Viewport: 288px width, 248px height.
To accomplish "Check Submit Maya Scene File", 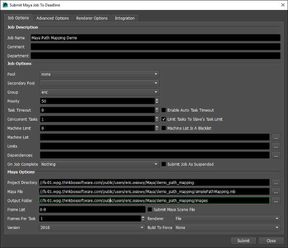I will click(150, 210).
